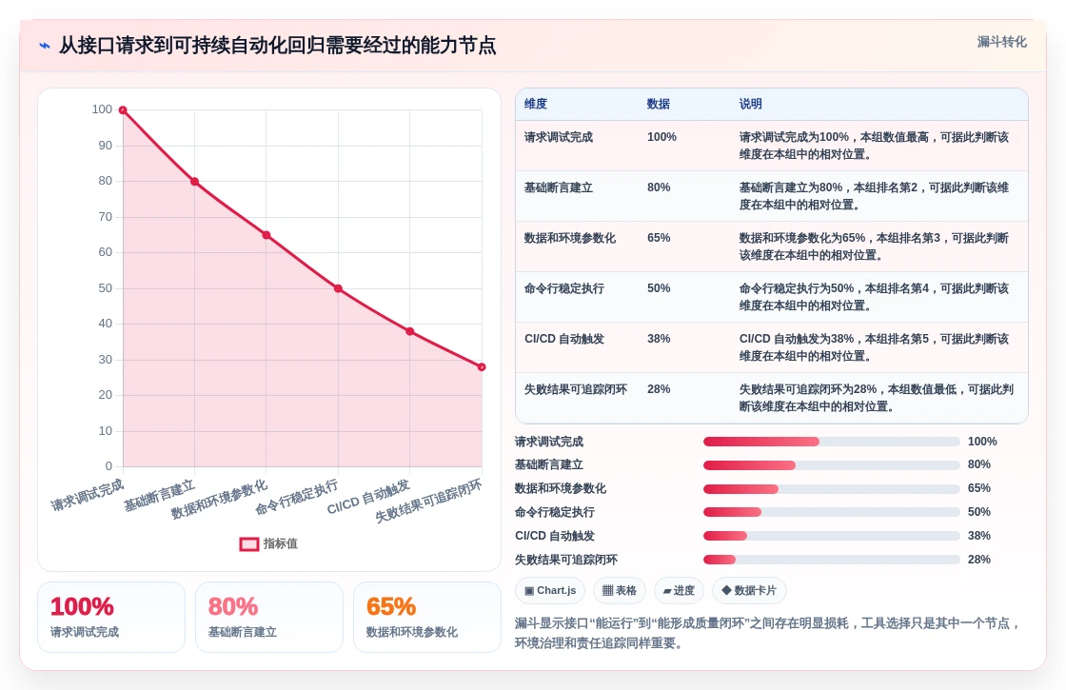The width and height of the screenshot is (1066, 690).
Task: Click the chart point for CI/CD 自动触发 at 38
Action: click(x=410, y=332)
